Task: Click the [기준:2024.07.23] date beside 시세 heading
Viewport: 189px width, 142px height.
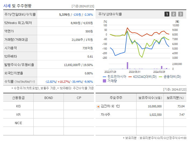Action: [x=83, y=6]
